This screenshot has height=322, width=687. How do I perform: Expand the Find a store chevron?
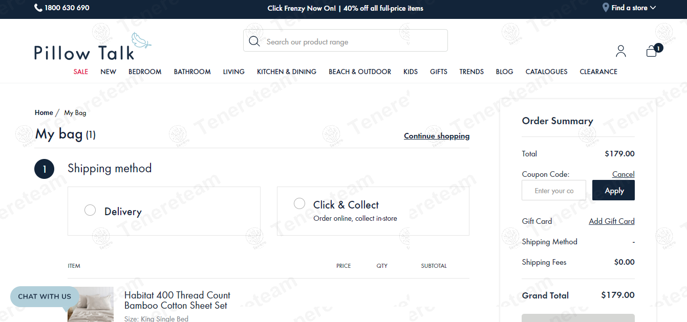(653, 8)
